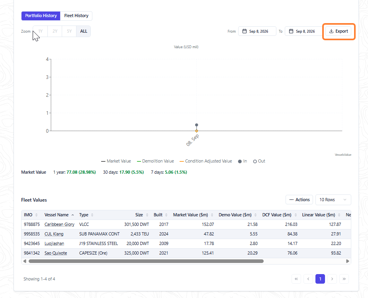Toggle the Market Value legend series
Viewport: 368px width, 298px height.
116,161
